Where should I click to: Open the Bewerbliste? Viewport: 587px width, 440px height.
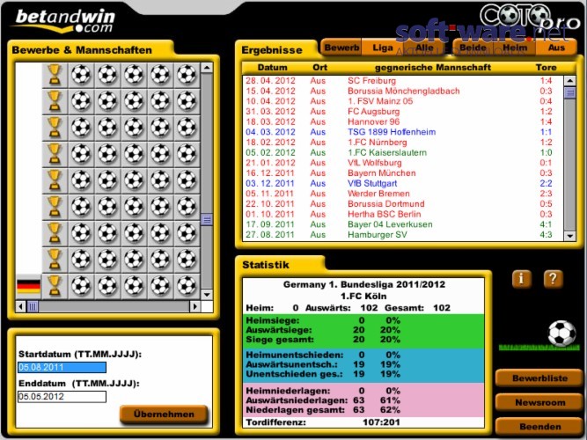point(539,378)
